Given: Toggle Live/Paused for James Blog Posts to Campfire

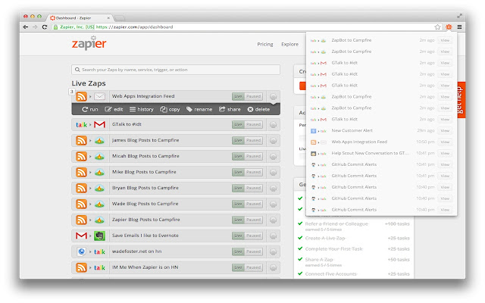Looking at the screenshot, I should tap(248, 141).
